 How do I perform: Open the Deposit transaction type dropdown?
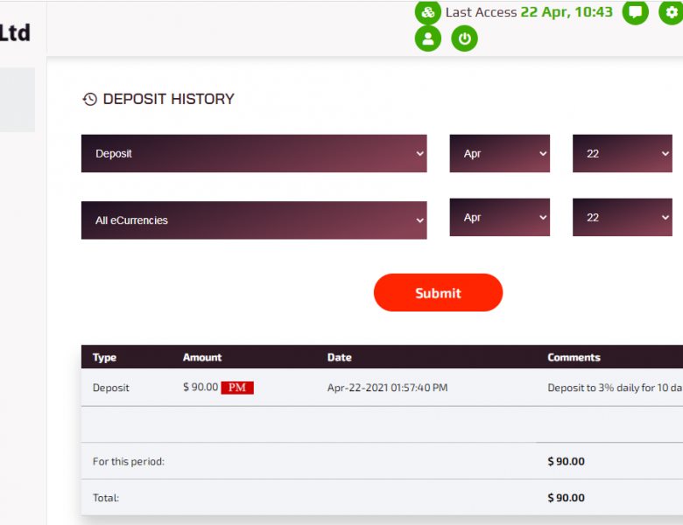254,153
